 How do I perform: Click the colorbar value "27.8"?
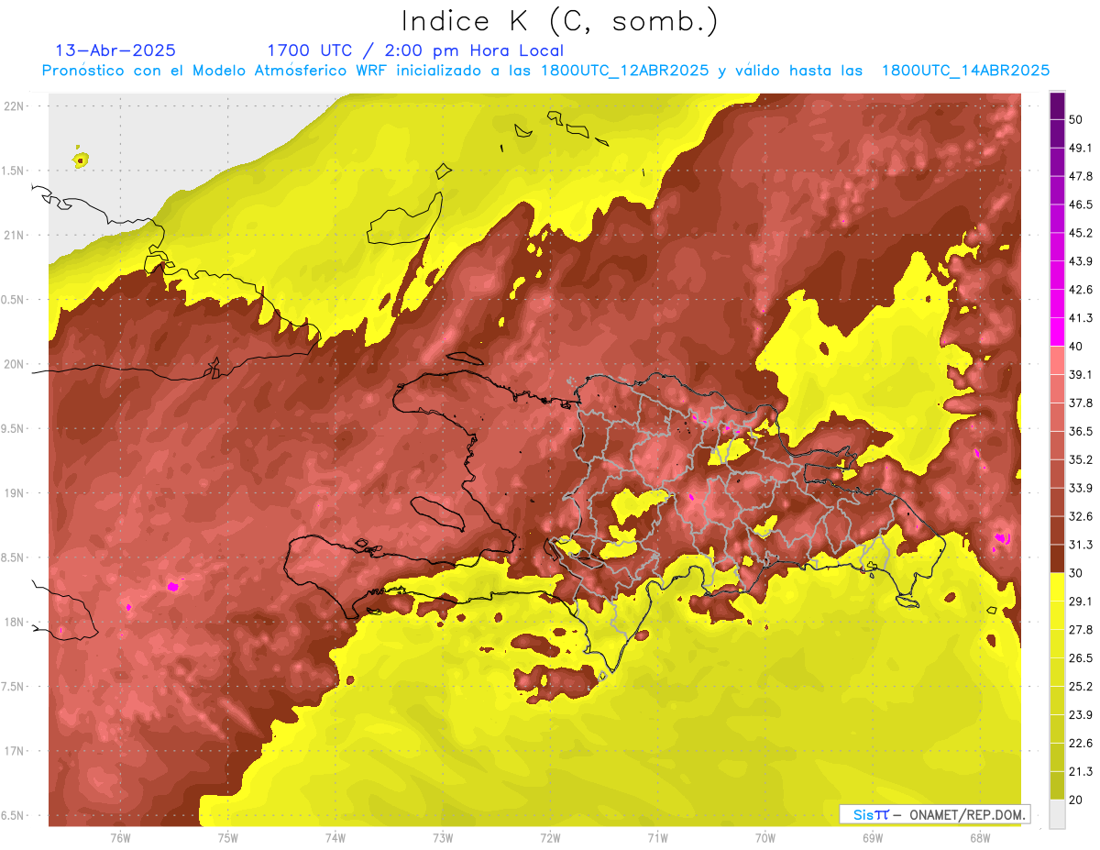coord(1081,629)
